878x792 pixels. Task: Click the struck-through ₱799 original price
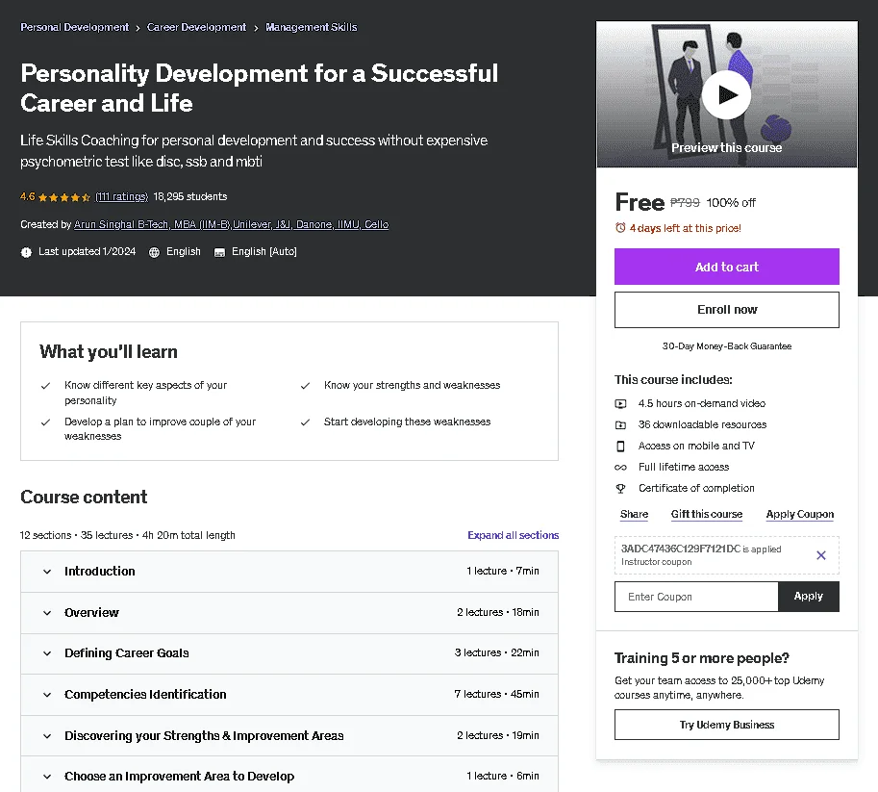pos(685,202)
